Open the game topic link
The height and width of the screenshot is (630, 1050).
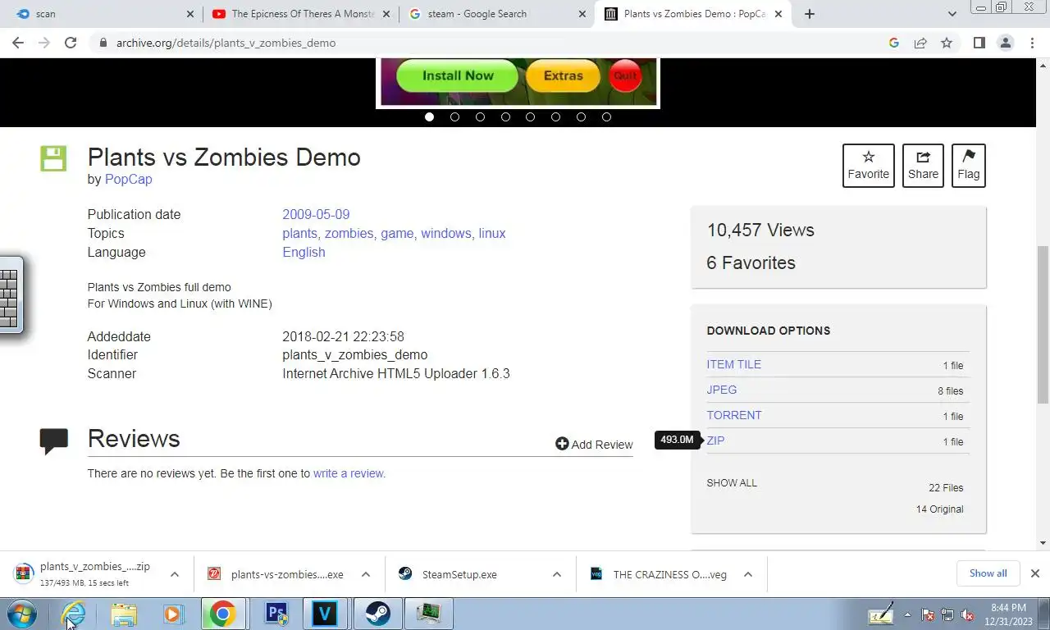click(397, 233)
